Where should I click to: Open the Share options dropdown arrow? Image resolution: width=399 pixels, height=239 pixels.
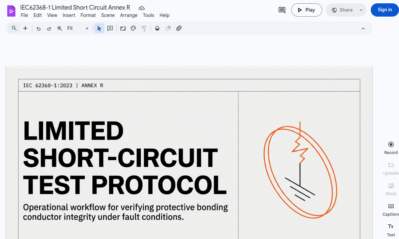[x=361, y=10]
